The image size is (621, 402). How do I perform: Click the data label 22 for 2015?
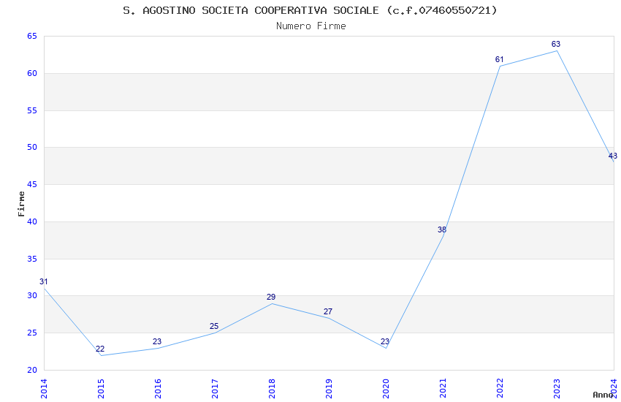click(100, 349)
